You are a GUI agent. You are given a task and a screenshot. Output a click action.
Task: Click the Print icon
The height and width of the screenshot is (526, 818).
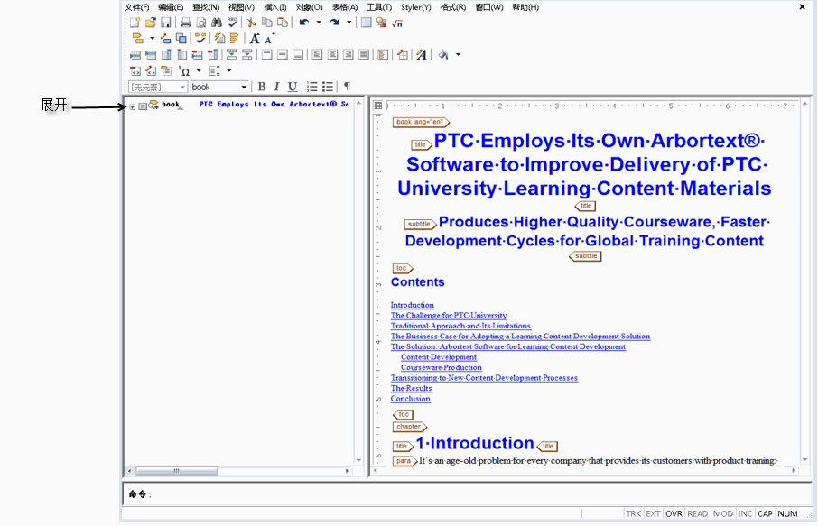[x=185, y=23]
